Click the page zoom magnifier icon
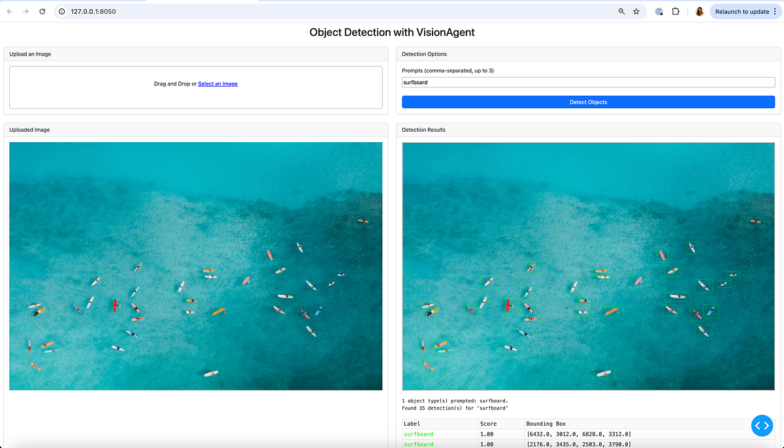 621,11
